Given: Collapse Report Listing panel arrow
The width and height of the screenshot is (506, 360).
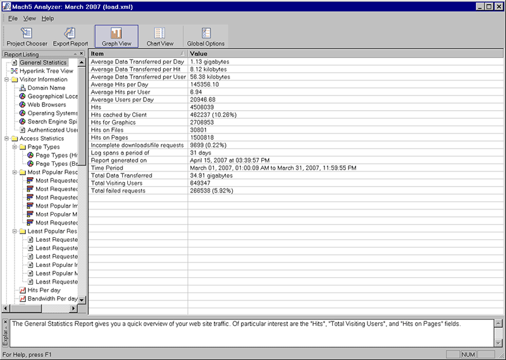Looking at the screenshot, I should (75, 54).
